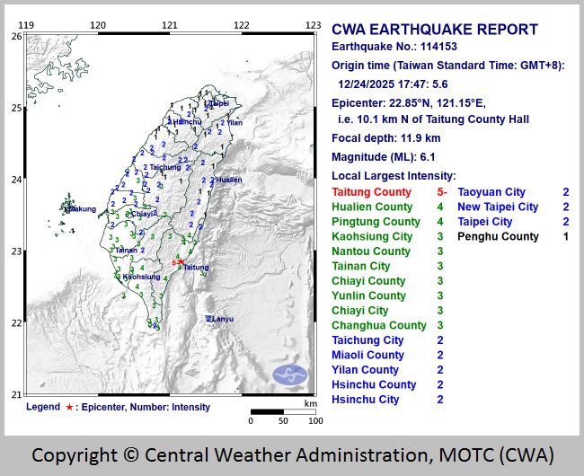Select the Makung label on the Penghu islands
The width and height of the screenshot is (584, 476).
[82, 209]
